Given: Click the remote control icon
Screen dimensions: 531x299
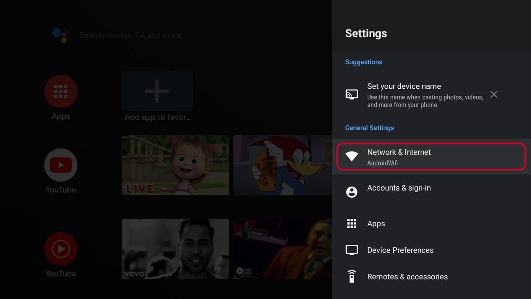Looking at the screenshot, I should point(352,277).
